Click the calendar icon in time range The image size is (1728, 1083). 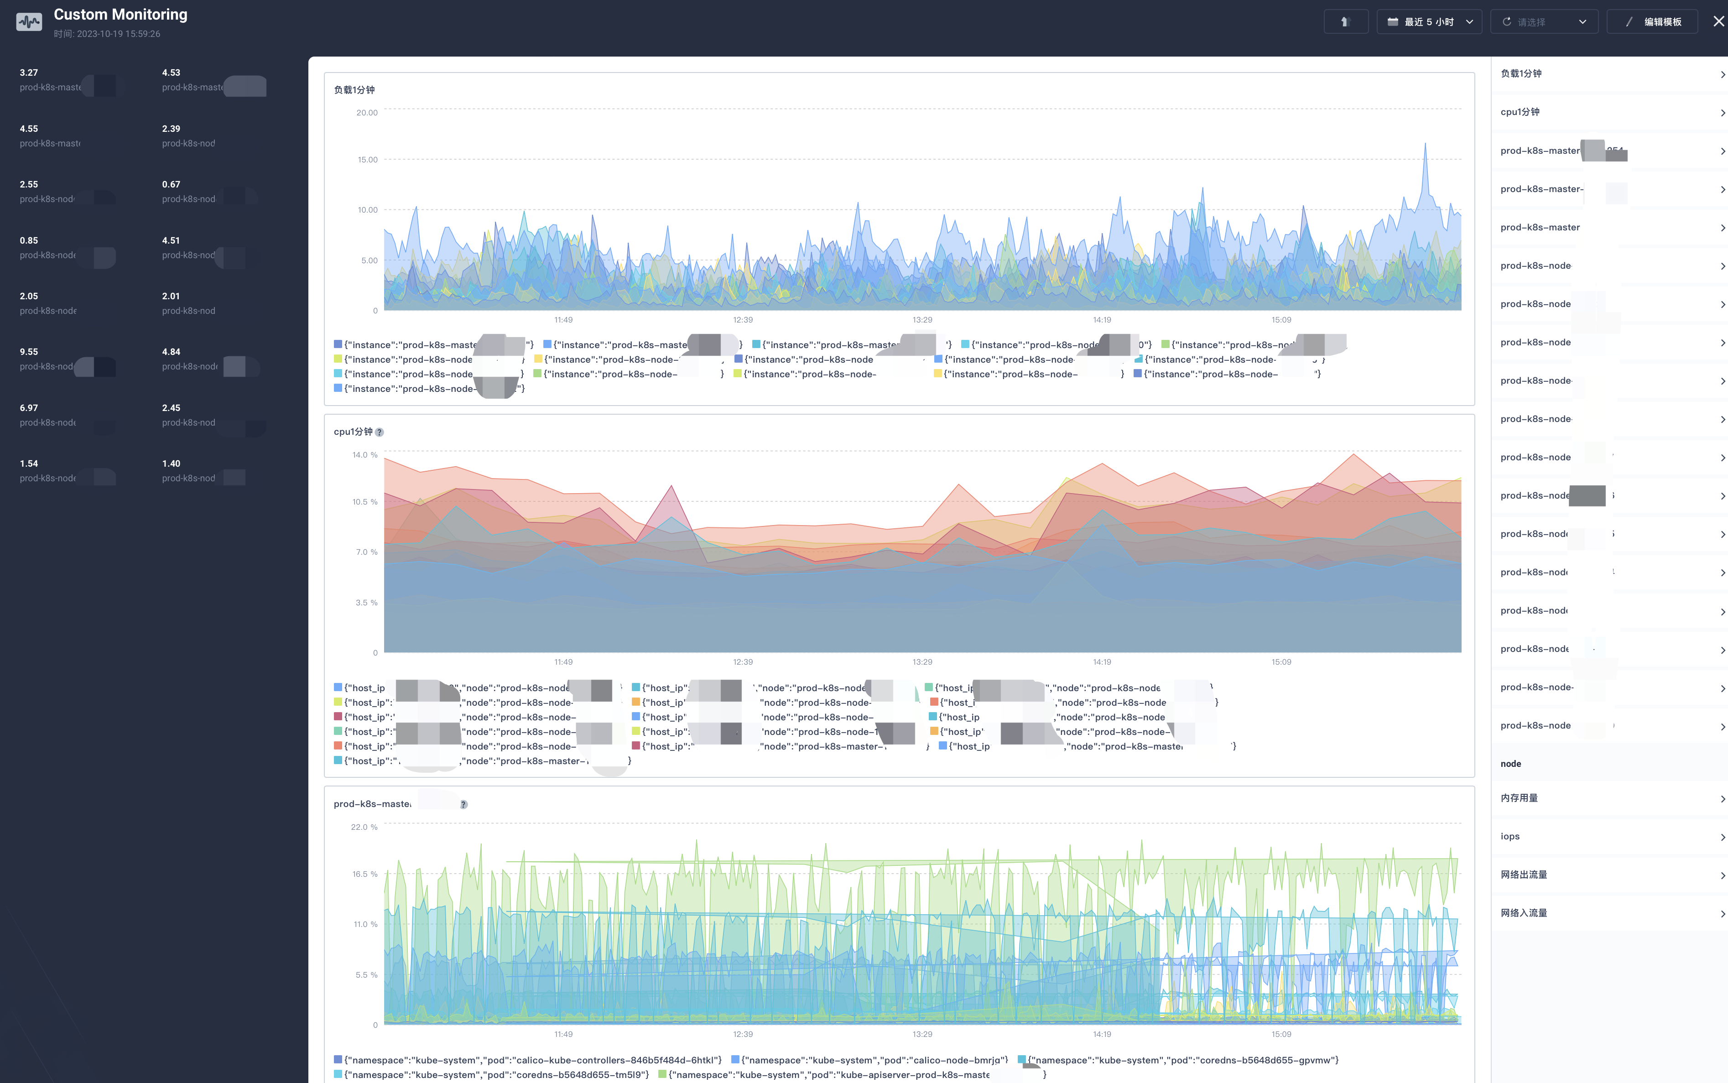coord(1392,21)
